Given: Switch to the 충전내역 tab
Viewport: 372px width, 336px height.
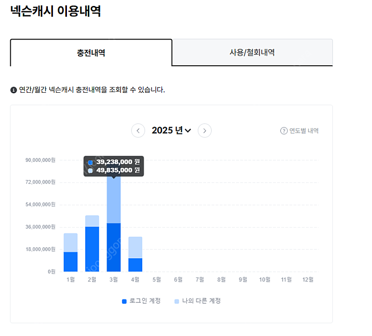Looking at the screenshot, I should coord(91,53).
